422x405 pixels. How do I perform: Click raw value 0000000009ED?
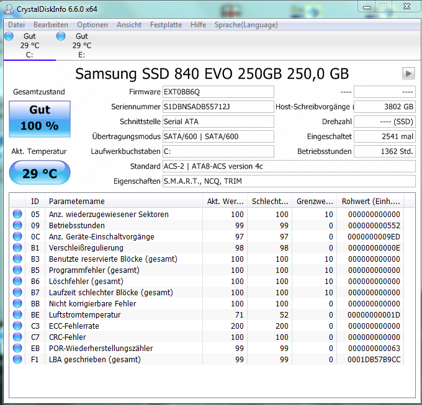374,237
